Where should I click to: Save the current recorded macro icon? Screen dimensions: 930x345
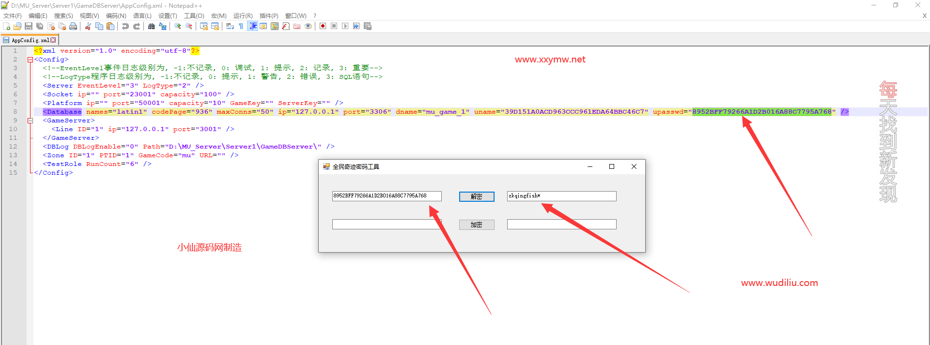(368, 26)
